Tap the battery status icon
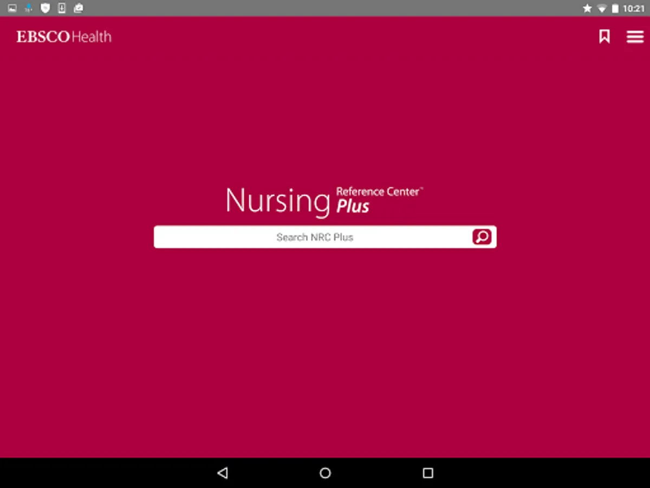This screenshot has height=488, width=650. pyautogui.click(x=615, y=8)
